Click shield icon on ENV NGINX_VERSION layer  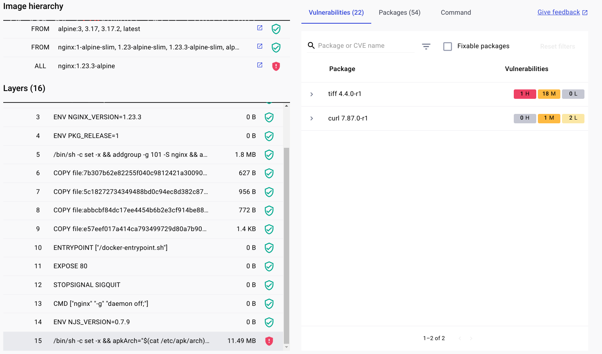[269, 118]
